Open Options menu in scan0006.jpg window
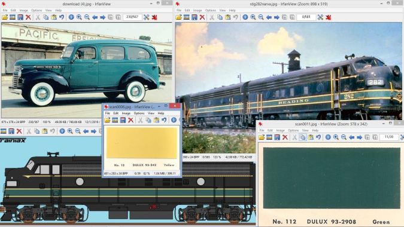Image resolution: width=404 pixels, height=227 pixels. tap(139, 113)
